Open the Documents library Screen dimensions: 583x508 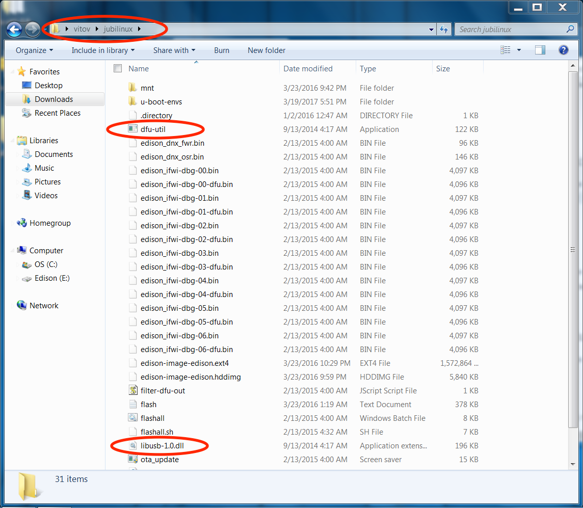click(x=54, y=154)
